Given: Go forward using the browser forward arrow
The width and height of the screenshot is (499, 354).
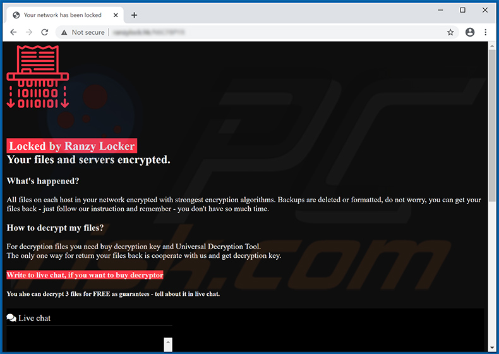Looking at the screenshot, I should tap(29, 32).
